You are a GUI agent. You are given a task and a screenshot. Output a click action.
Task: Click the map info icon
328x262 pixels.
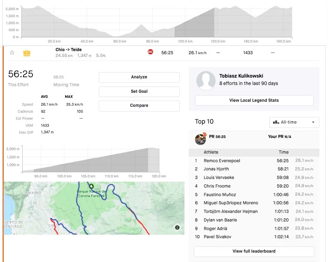(177, 227)
